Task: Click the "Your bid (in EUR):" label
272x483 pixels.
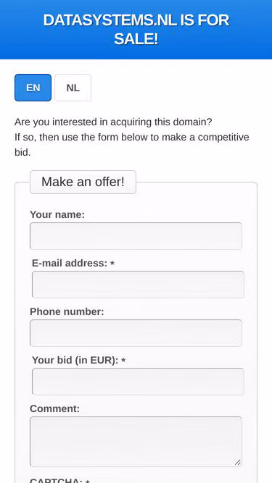Action: tap(75, 360)
